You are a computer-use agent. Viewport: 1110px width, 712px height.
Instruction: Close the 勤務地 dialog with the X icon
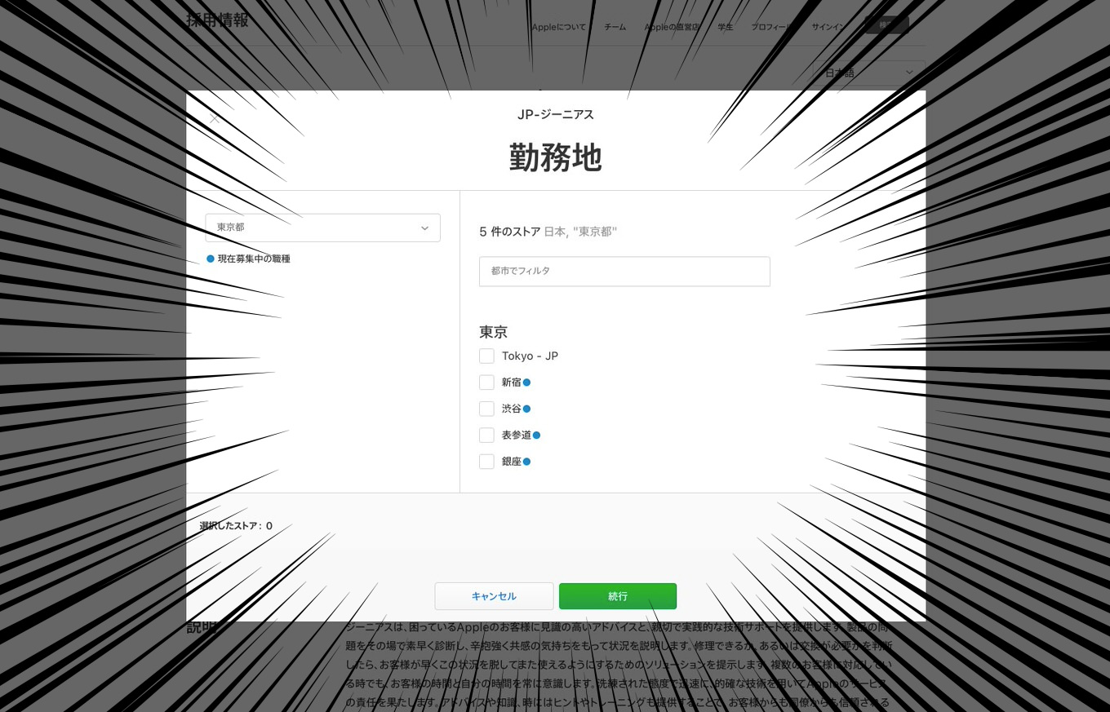tap(214, 118)
